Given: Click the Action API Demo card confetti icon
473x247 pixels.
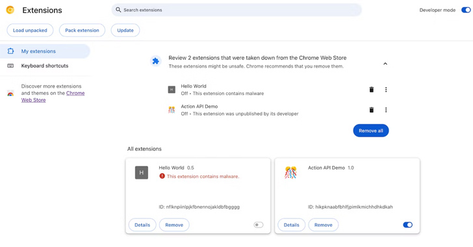Looking at the screenshot, I should 291,173.
